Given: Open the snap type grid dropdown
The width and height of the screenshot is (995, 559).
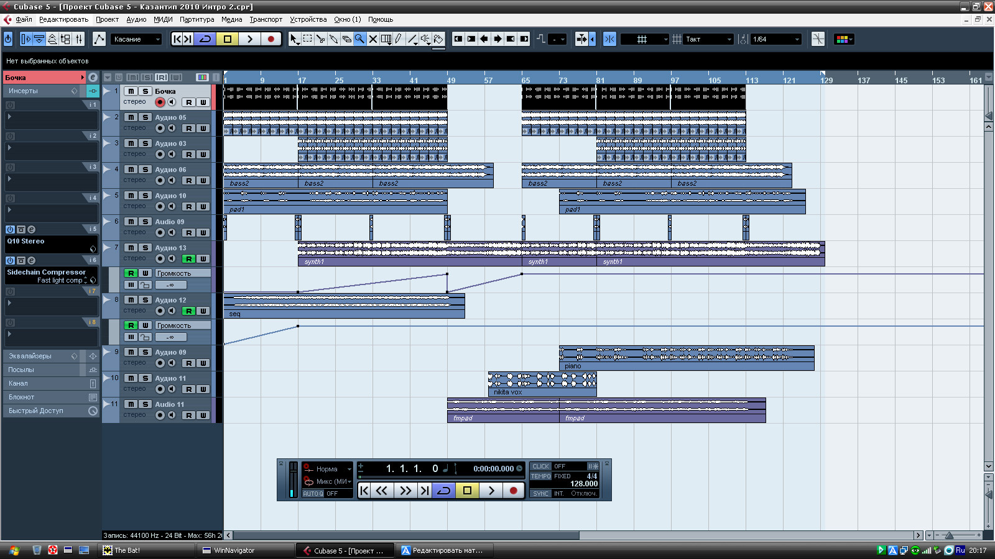Looking at the screenshot, I should (645, 39).
